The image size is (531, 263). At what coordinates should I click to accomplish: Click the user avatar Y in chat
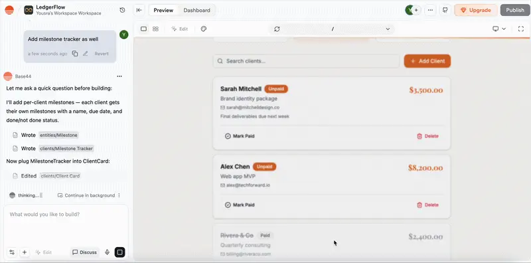coord(124,35)
